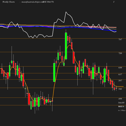The width and height of the screenshot is (126, 126).
Task: Click the "in 3 Days" caption text
Action: [122, 110]
